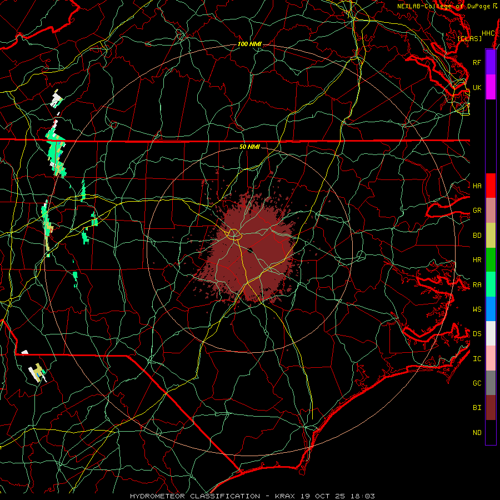Click the RA legend label

[477, 285]
